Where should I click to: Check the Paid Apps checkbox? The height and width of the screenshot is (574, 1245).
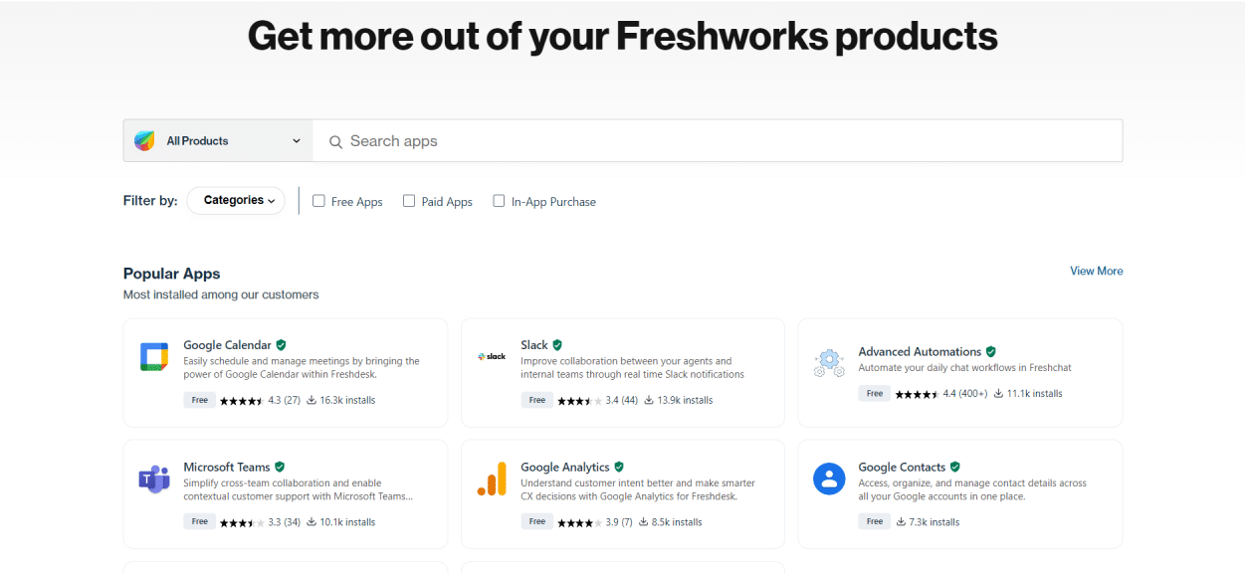[408, 200]
